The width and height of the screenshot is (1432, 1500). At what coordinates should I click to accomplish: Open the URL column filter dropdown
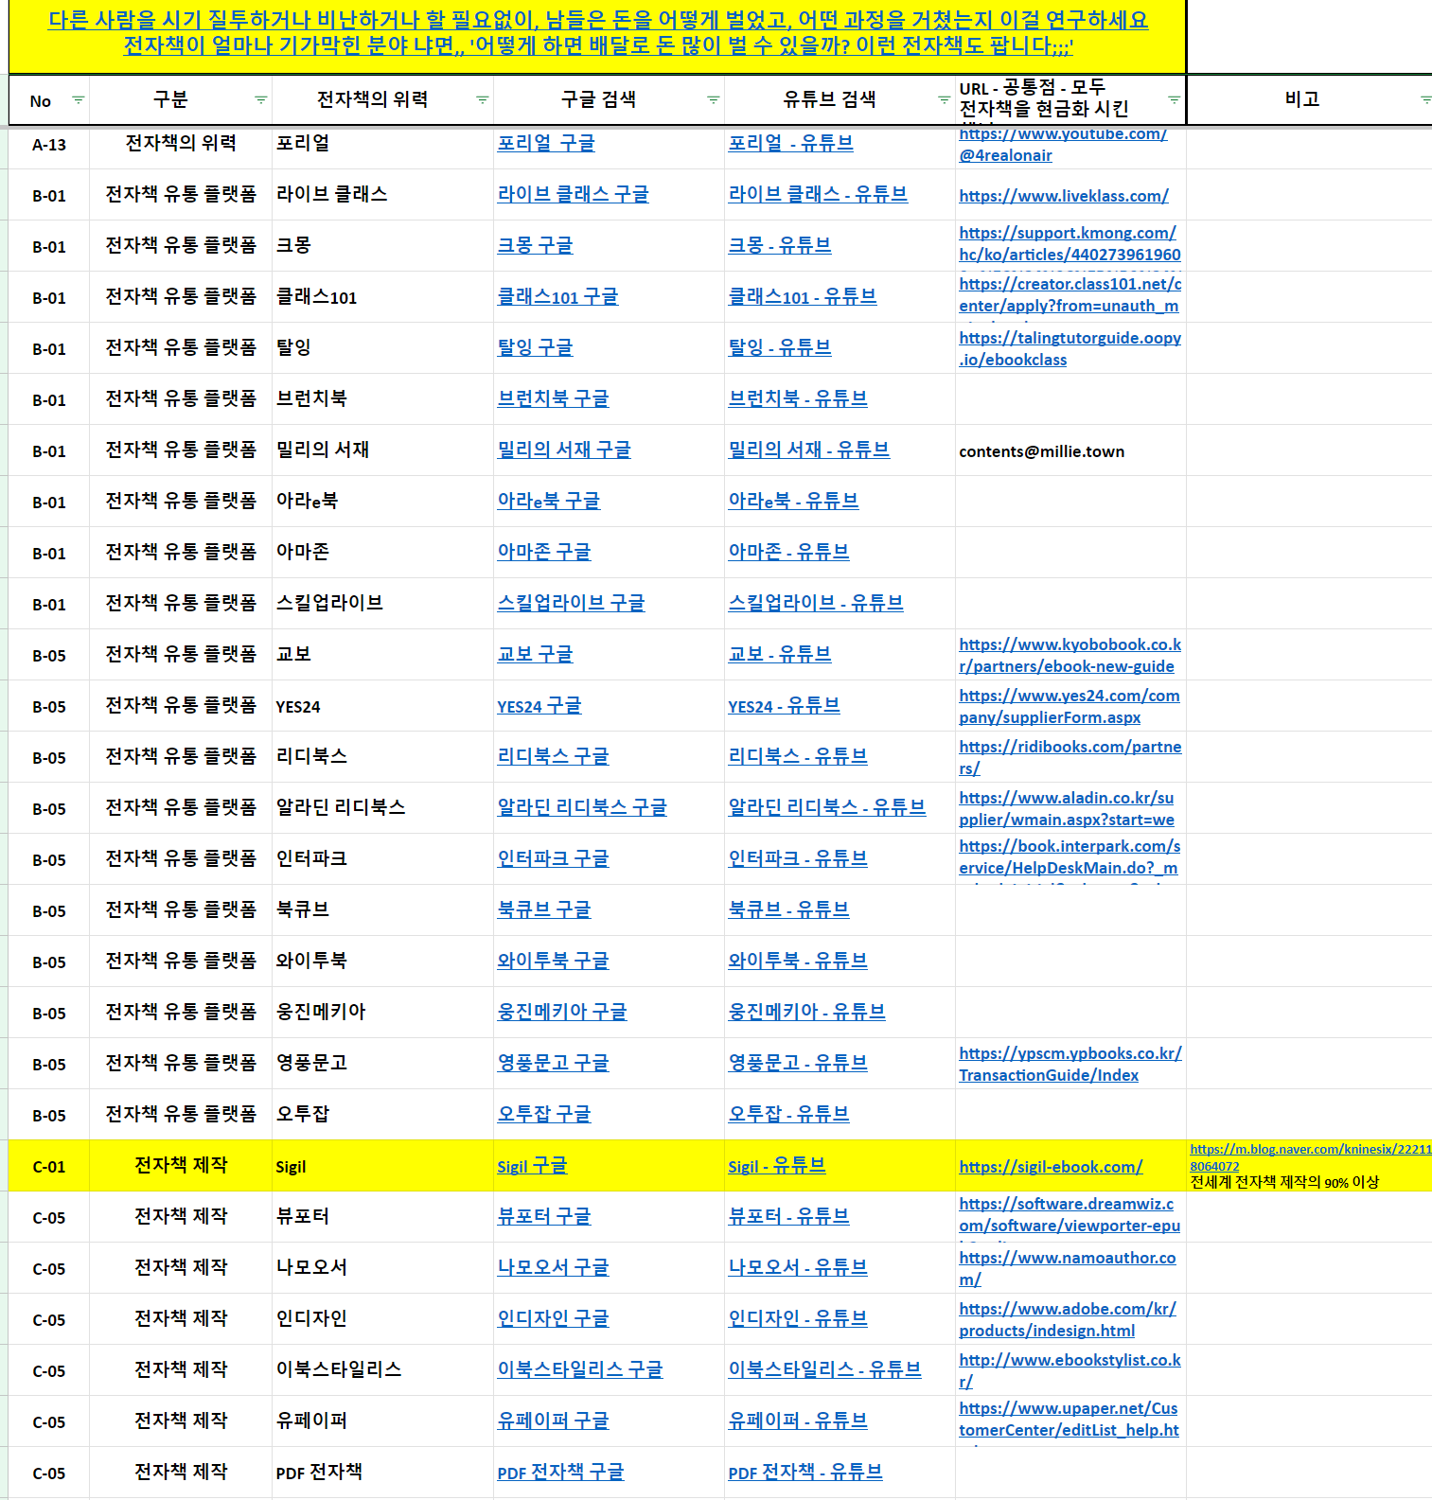click(x=1174, y=99)
